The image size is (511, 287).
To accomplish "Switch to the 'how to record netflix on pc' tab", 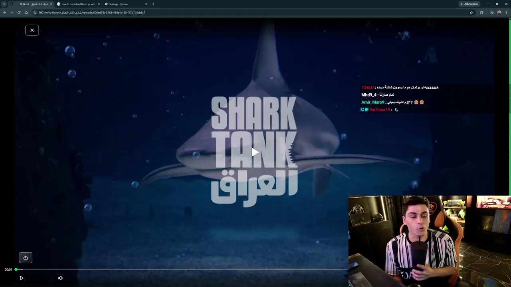I will click(78, 4).
